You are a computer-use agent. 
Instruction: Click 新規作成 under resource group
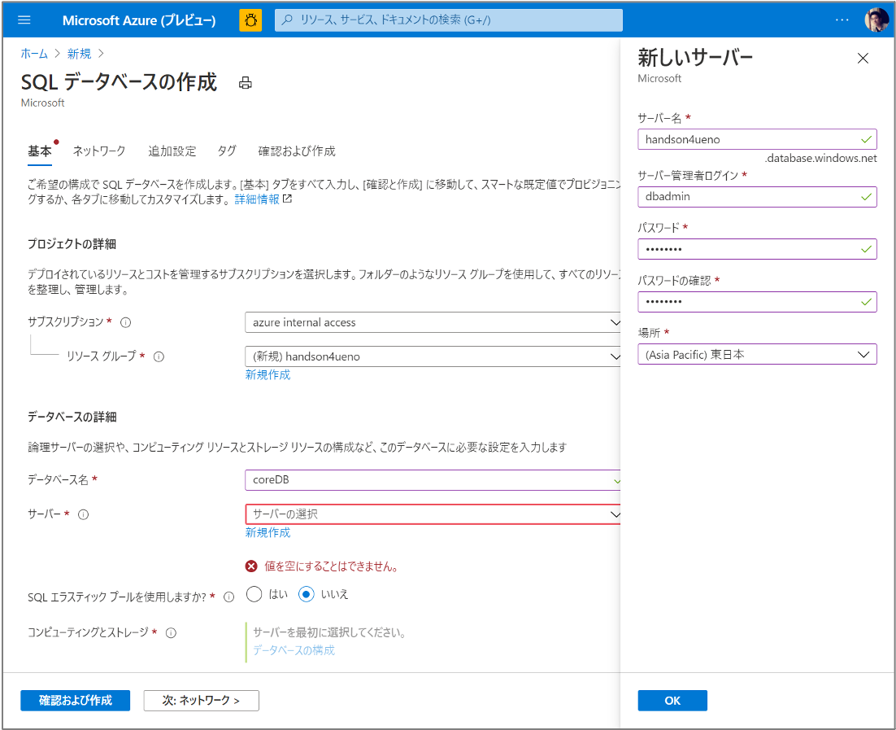(x=267, y=374)
